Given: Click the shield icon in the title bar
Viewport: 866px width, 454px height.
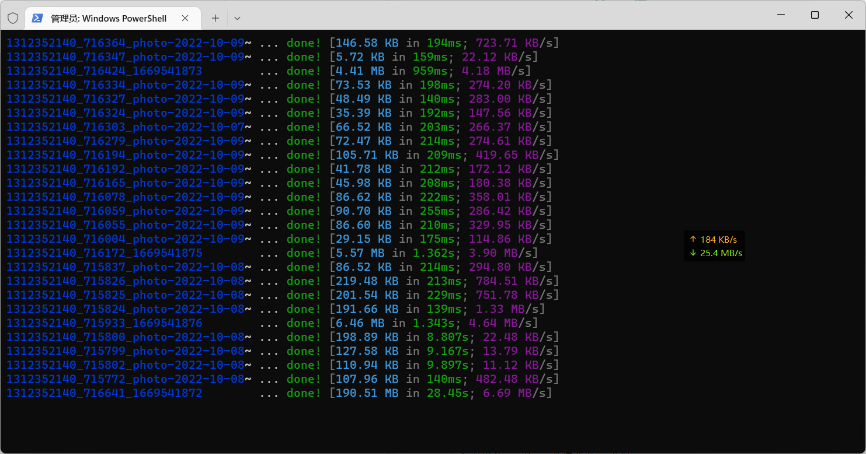Looking at the screenshot, I should coord(13,18).
